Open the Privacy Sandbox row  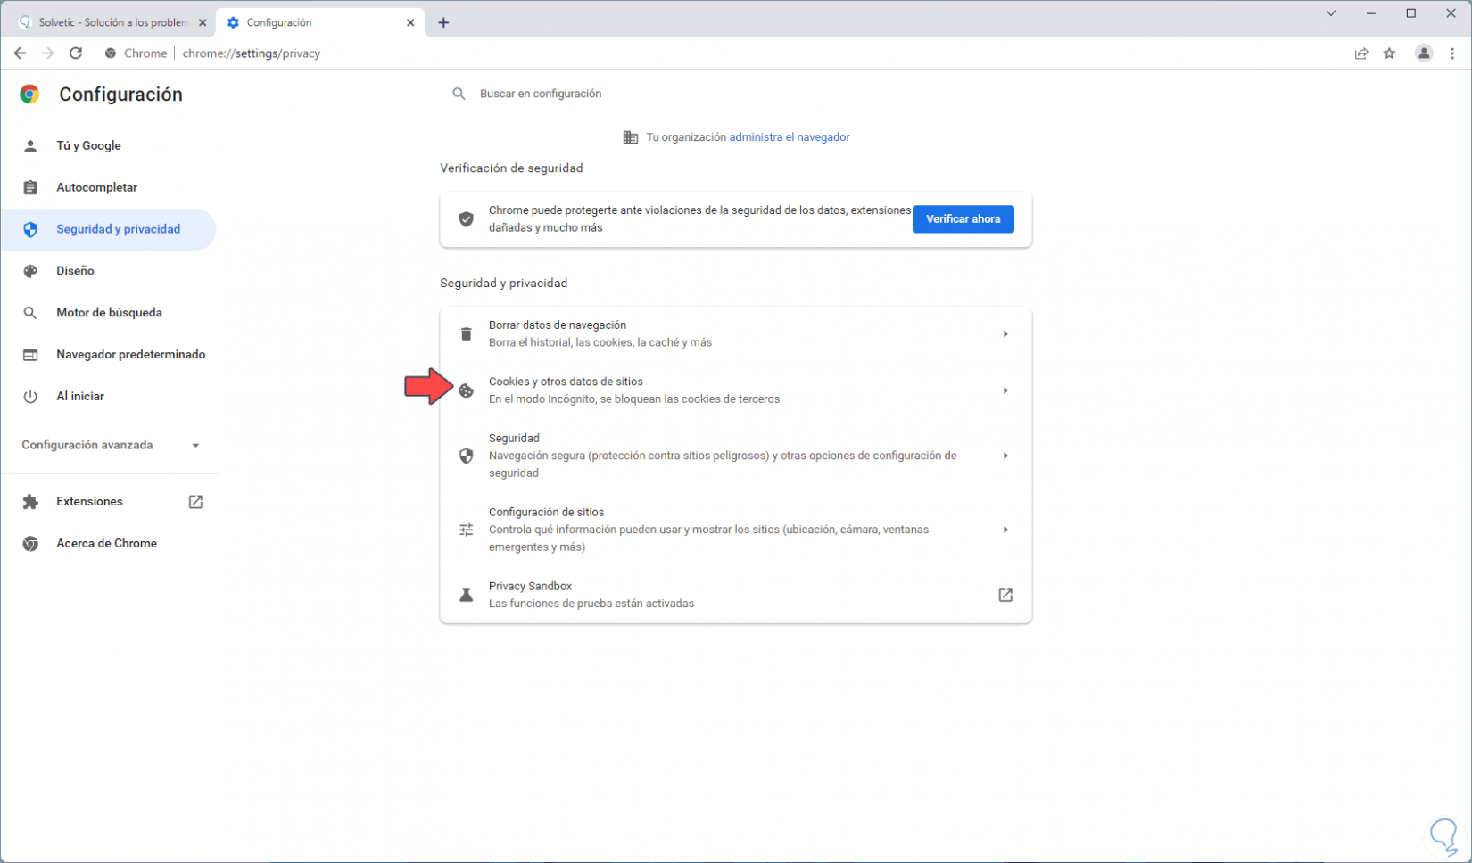coord(736,595)
